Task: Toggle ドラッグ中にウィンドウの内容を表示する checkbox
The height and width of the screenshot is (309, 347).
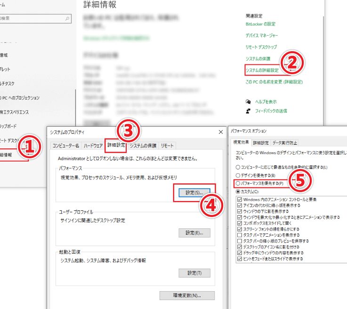Action: pos(240,253)
